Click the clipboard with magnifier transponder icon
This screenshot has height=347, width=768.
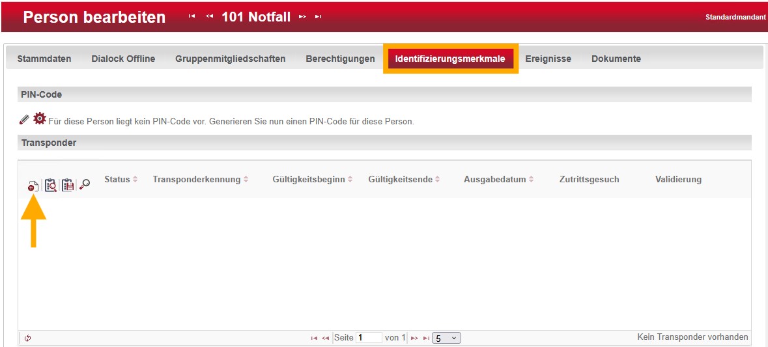pos(51,186)
